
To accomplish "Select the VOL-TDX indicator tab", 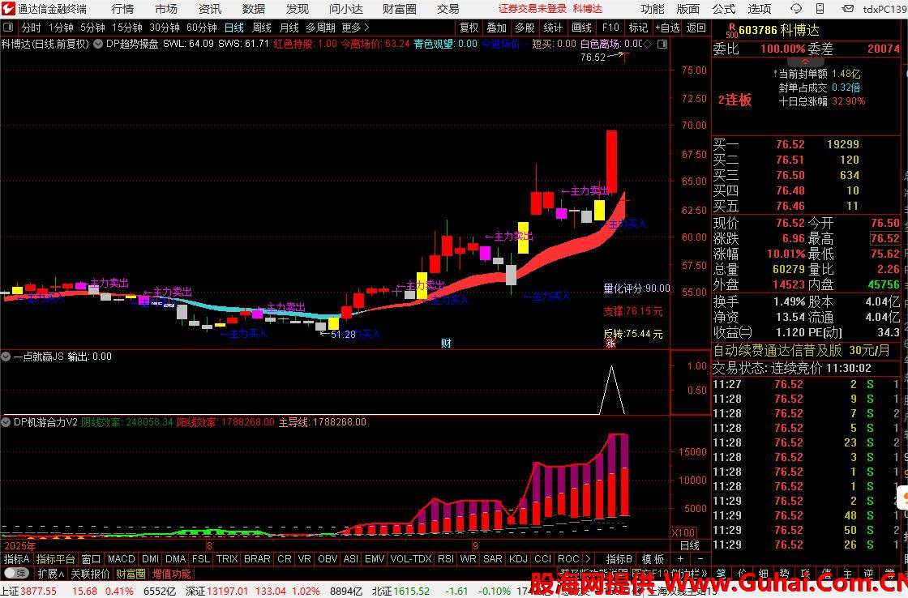I will click(x=411, y=559).
